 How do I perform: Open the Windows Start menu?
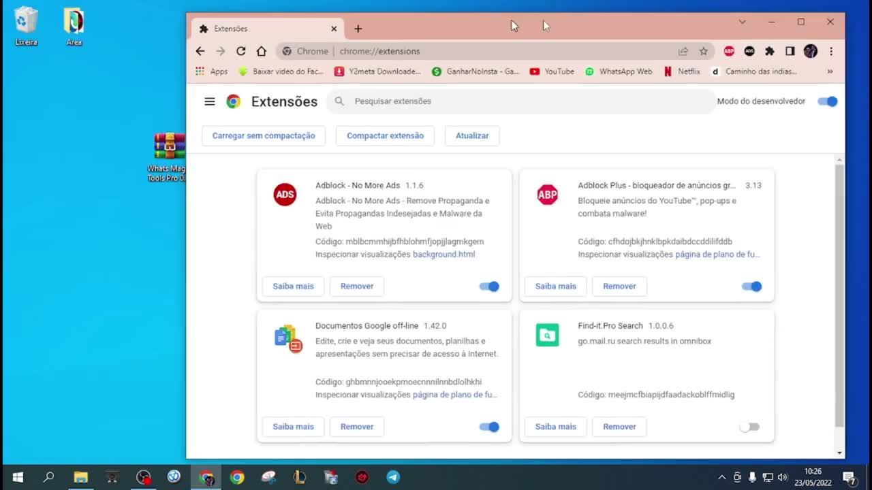click(x=18, y=477)
